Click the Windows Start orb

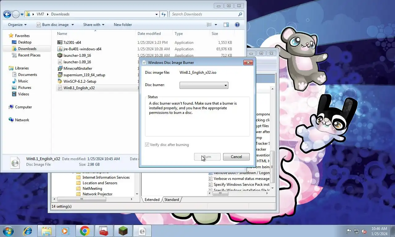(x=8, y=231)
